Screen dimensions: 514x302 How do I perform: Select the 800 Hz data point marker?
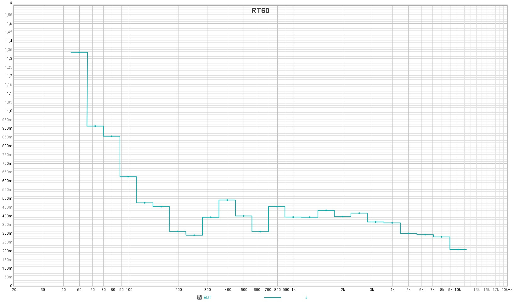(277, 206)
